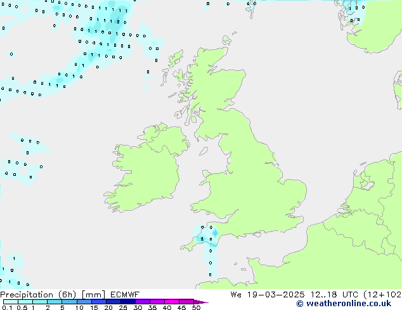
Task: Click the "25" legend value label
Action: pyautogui.click(x=123, y=307)
